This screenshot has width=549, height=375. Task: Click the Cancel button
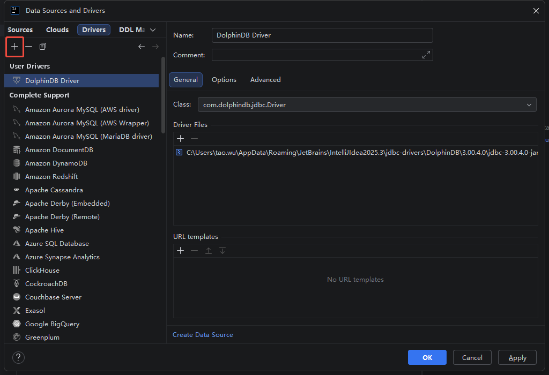[x=472, y=357]
